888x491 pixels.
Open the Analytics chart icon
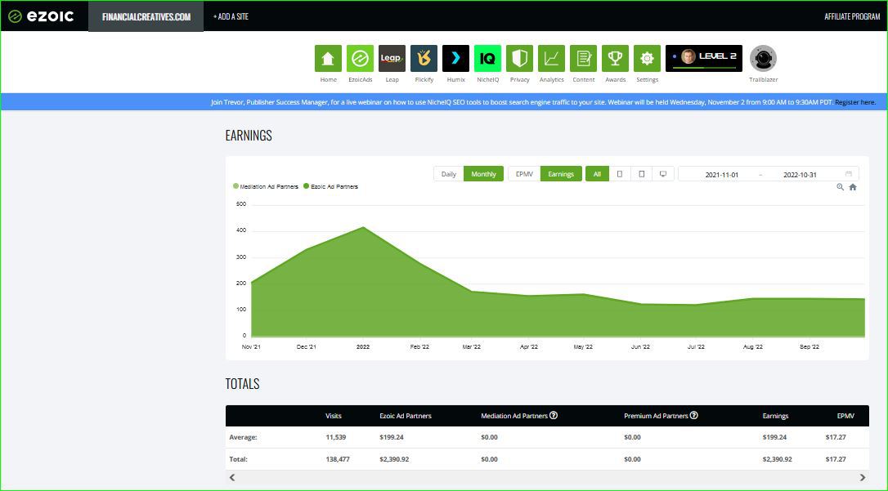click(x=552, y=58)
